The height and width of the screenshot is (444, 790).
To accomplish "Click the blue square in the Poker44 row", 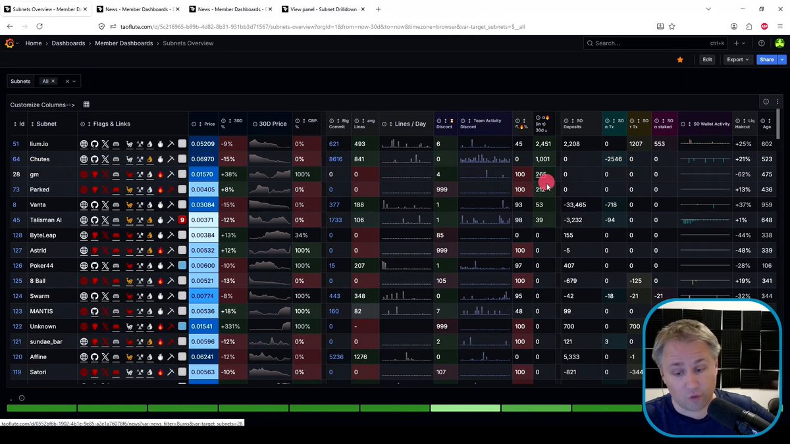I will click(x=182, y=266).
